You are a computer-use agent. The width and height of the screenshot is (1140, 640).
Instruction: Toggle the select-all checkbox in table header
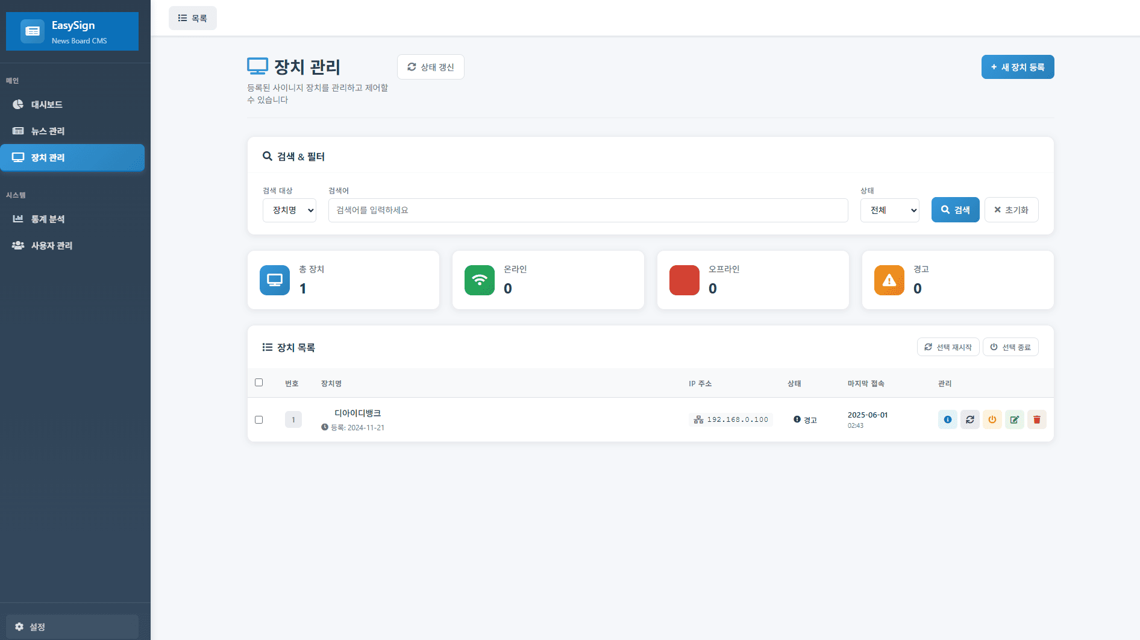point(259,383)
